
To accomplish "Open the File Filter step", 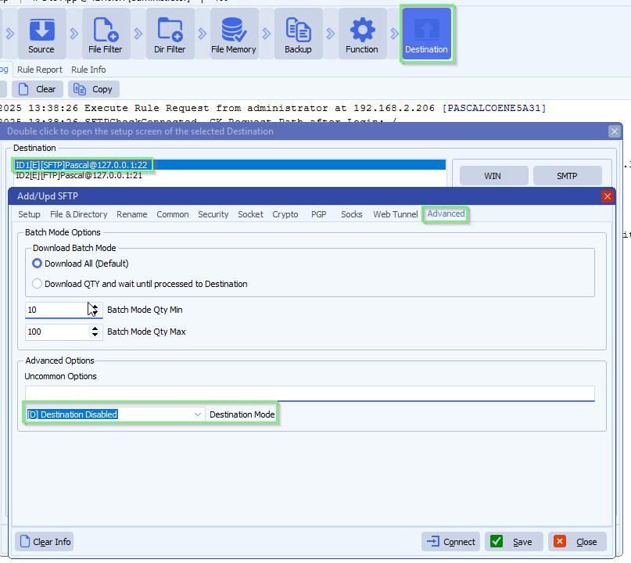I will pyautogui.click(x=106, y=34).
